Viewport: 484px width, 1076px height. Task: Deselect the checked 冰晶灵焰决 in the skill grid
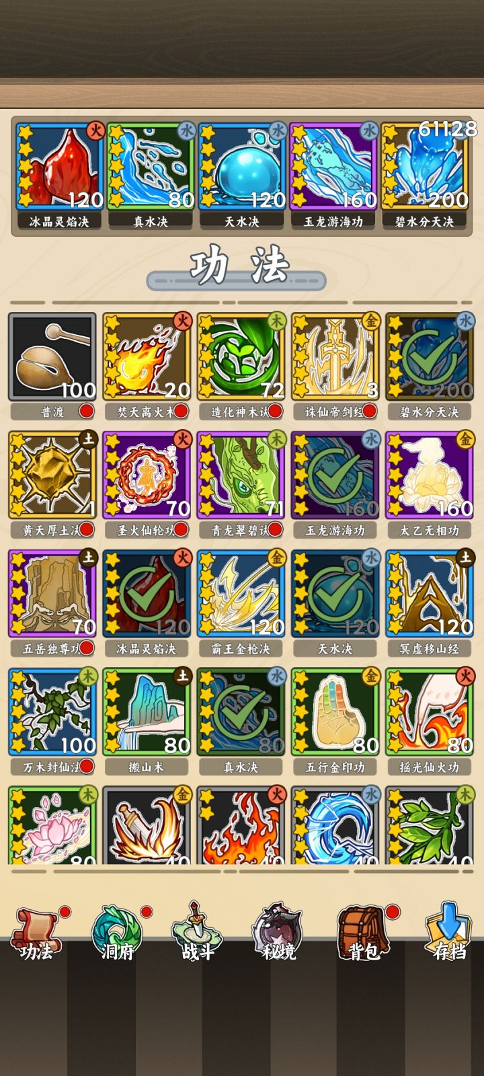click(147, 593)
